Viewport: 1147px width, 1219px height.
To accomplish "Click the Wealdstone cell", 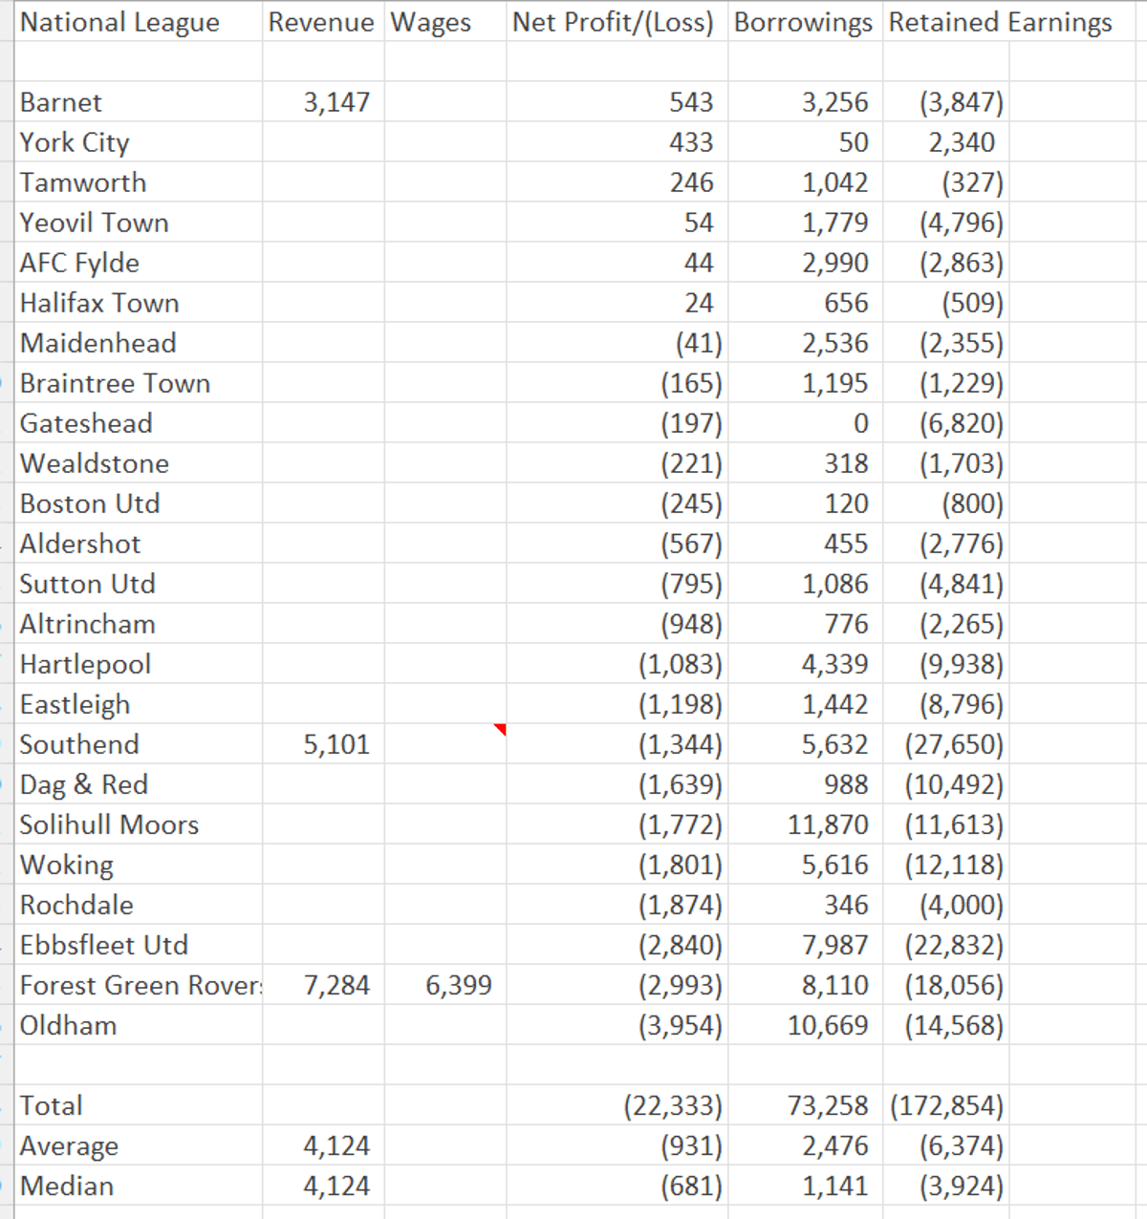I will click(140, 462).
